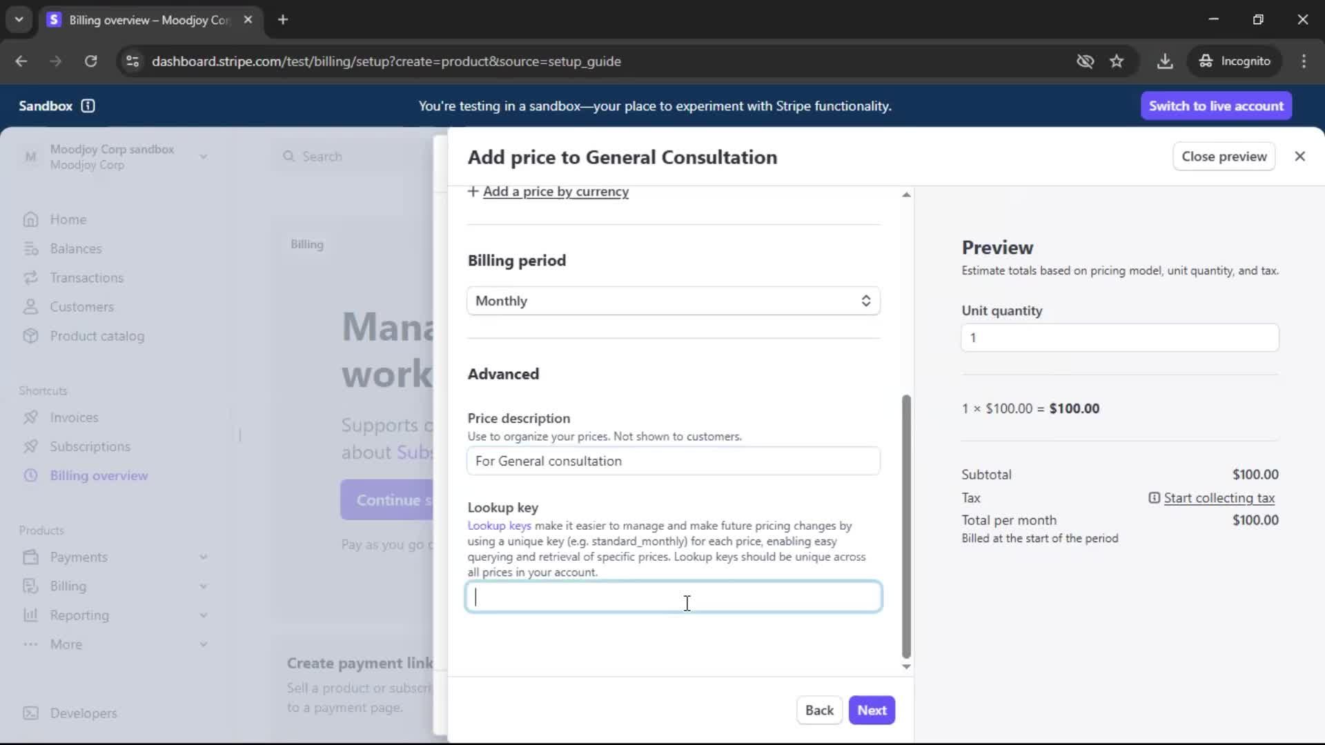1325x745 pixels.
Task: Click the Customers sidebar icon
Action: [x=30, y=307]
